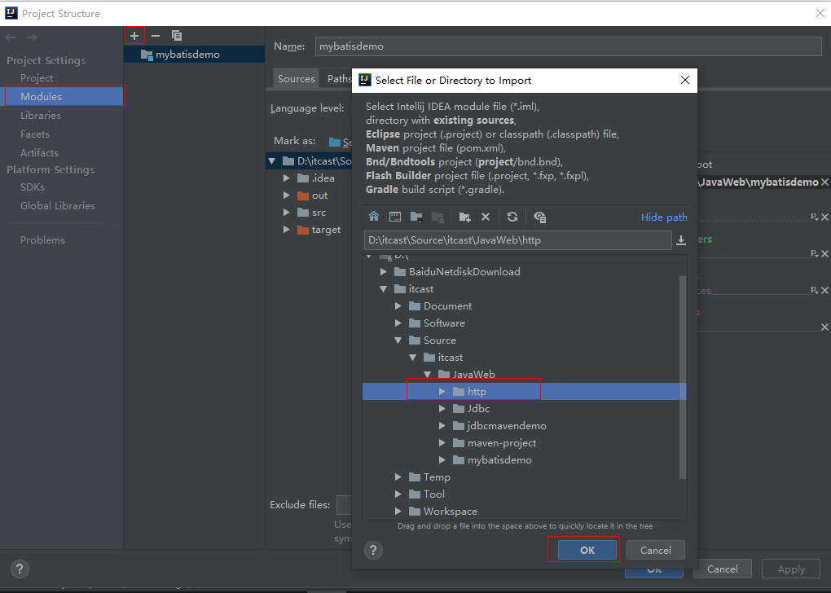The image size is (831, 593).
Task: Open the Problems section
Action: coord(42,240)
